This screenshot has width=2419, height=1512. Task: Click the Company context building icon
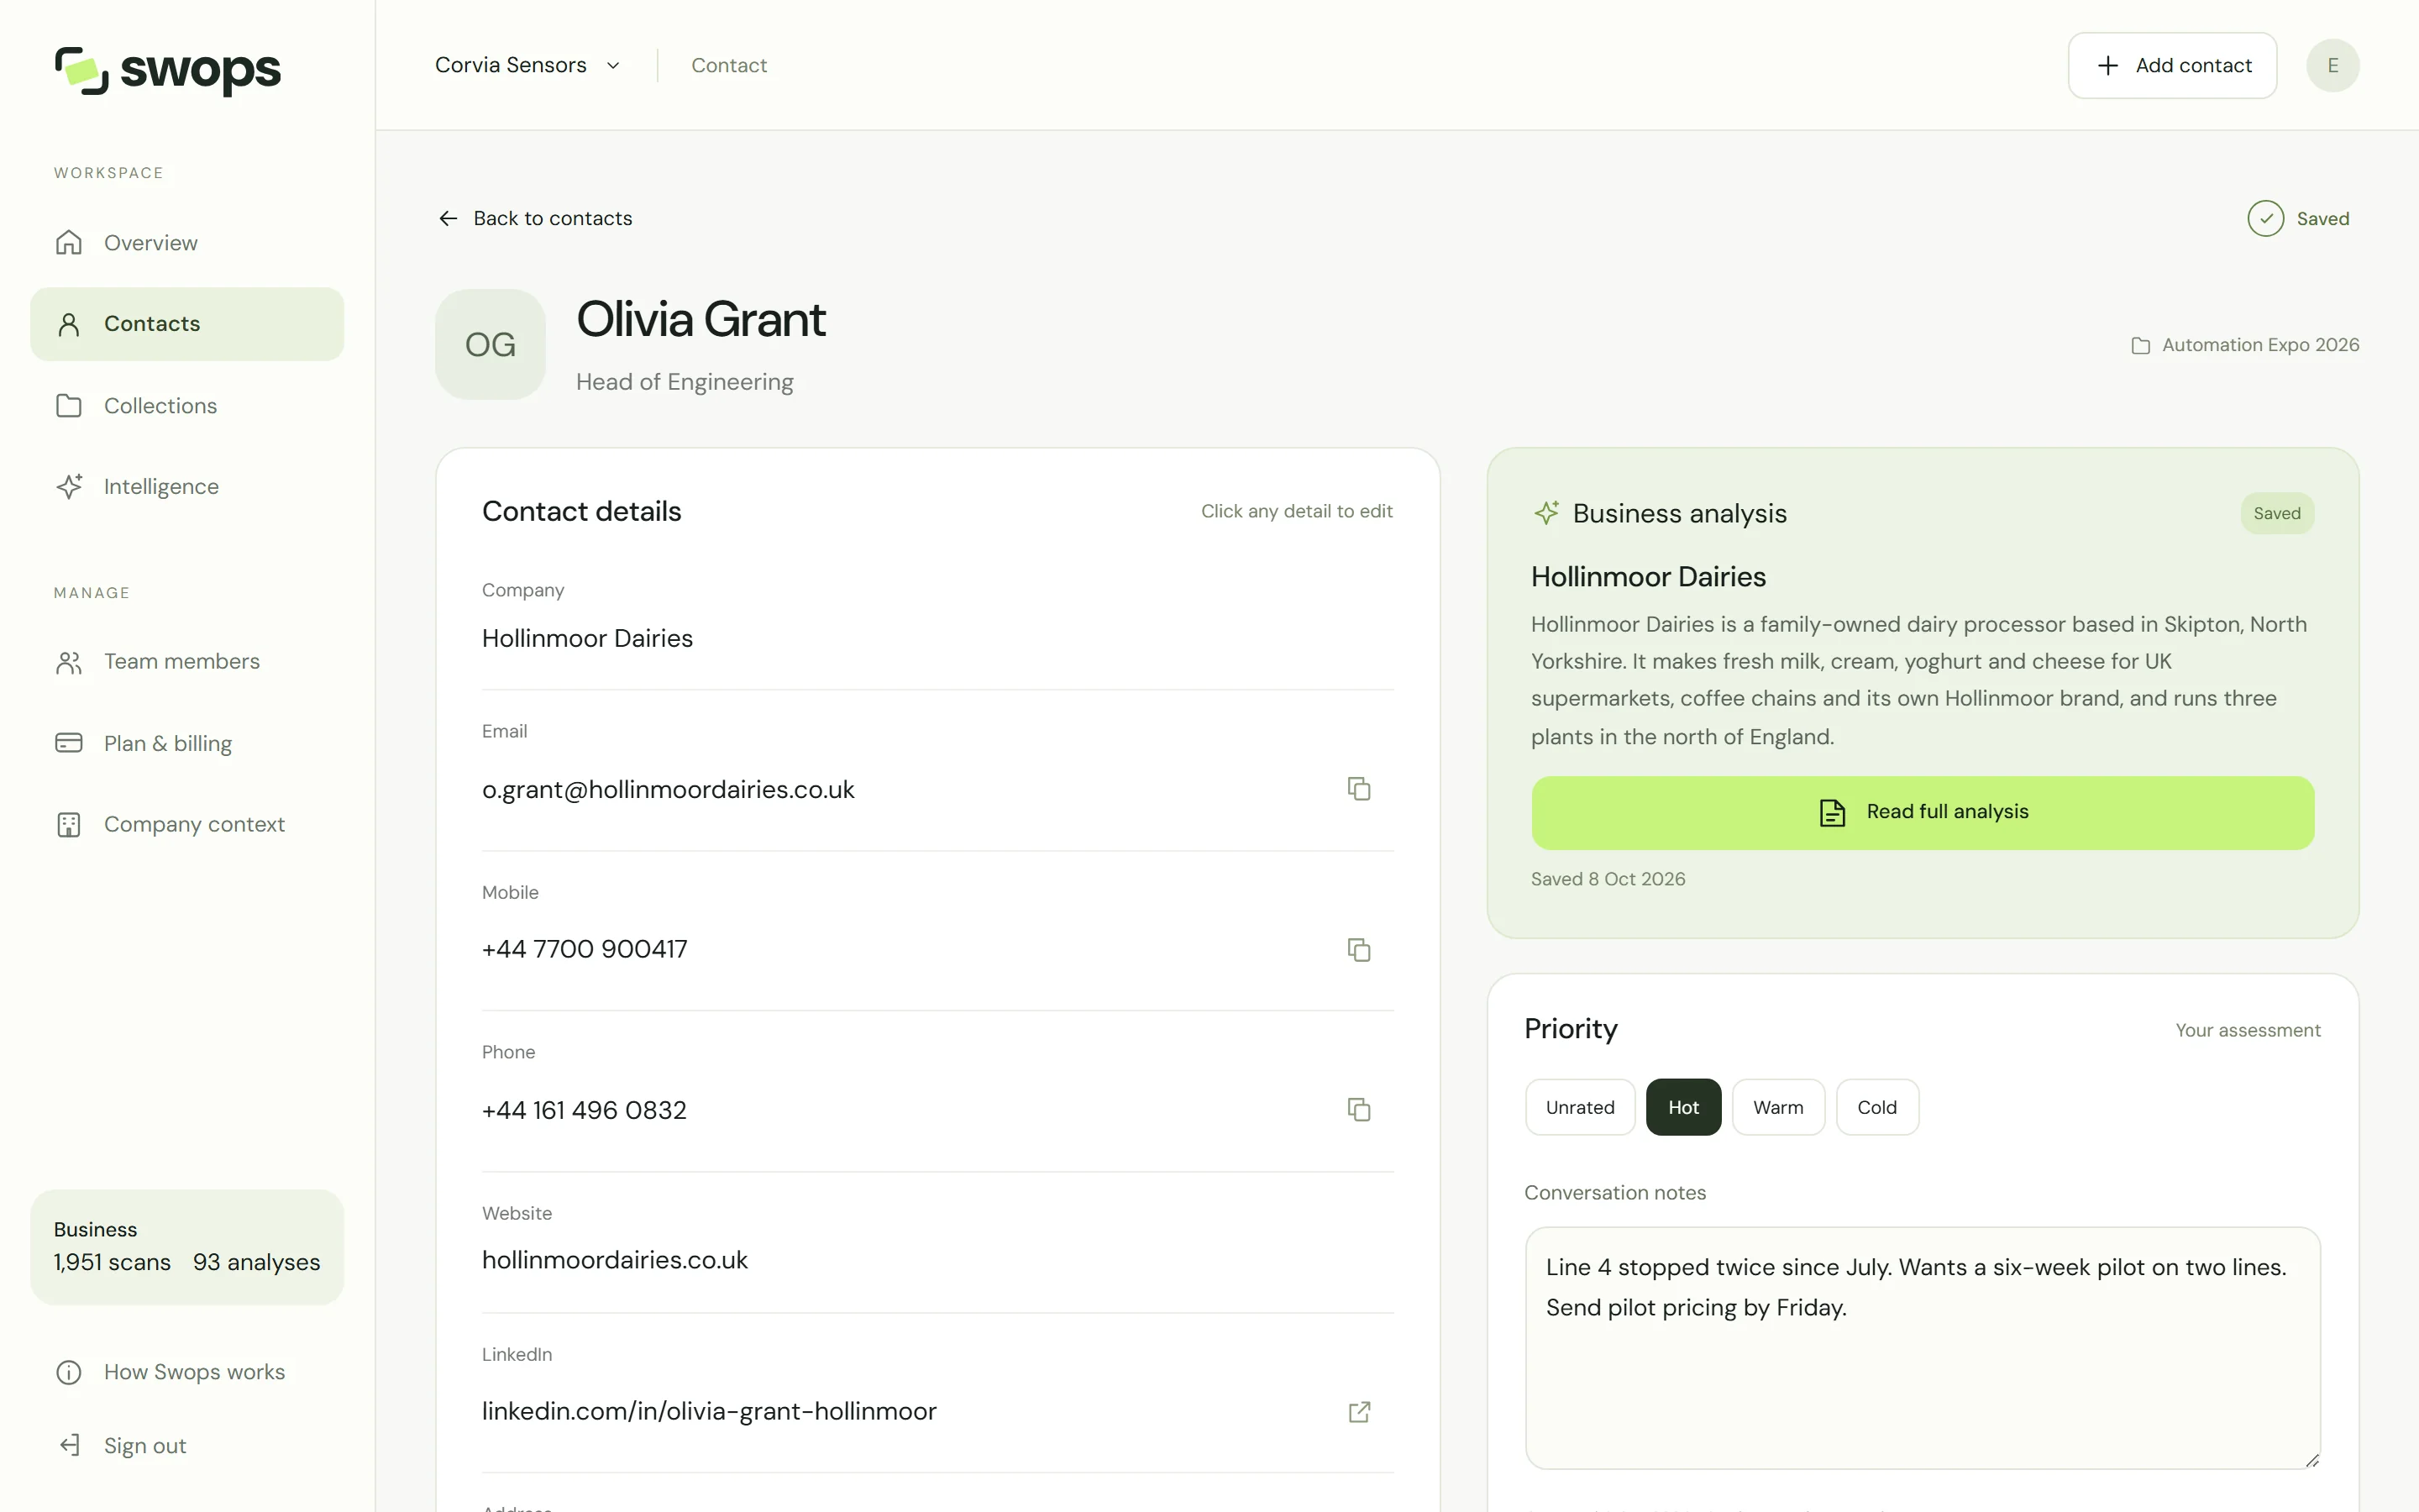69,824
